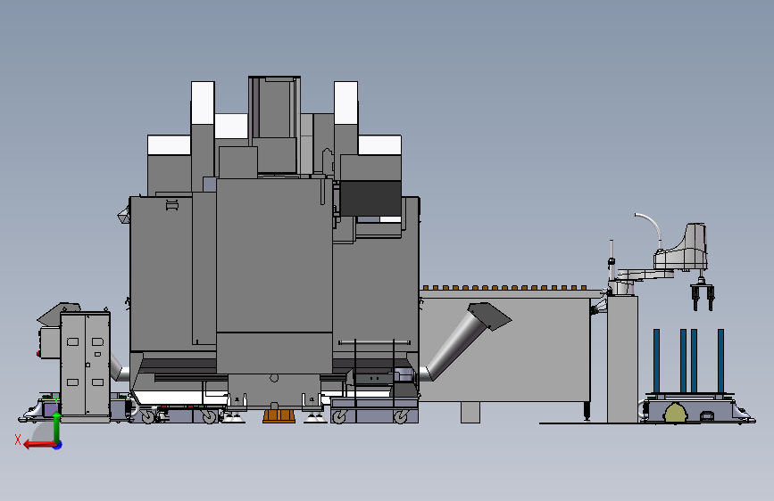Select the inclined chip conveyor chute

pyautogui.click(x=464, y=341)
